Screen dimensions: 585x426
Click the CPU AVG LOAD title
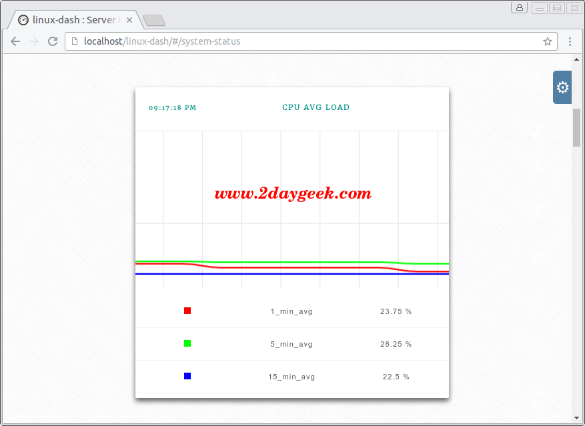[x=316, y=107]
